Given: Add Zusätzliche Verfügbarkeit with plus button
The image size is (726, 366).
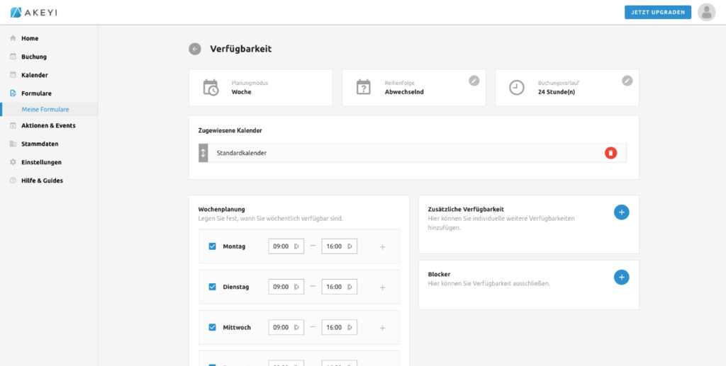Looking at the screenshot, I should pos(621,212).
